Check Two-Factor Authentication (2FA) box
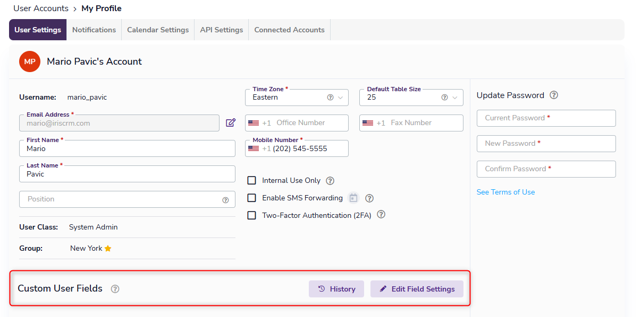 click(x=252, y=215)
